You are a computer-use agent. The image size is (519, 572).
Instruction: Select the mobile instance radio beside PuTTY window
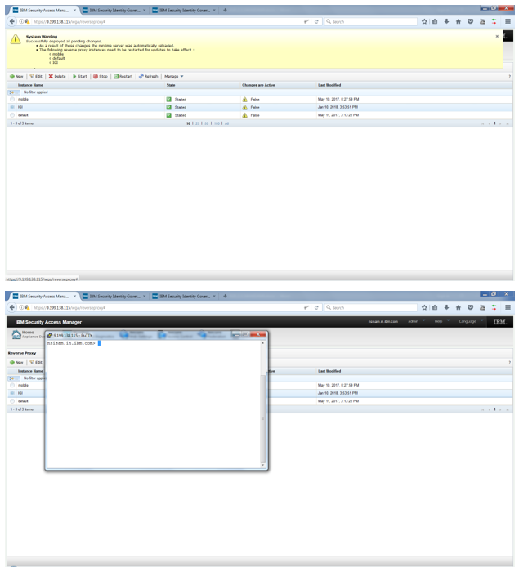click(x=12, y=385)
